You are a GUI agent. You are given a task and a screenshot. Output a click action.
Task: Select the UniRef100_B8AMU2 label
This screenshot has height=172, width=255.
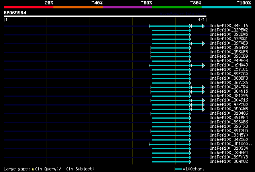pyautogui.click(x=229, y=162)
